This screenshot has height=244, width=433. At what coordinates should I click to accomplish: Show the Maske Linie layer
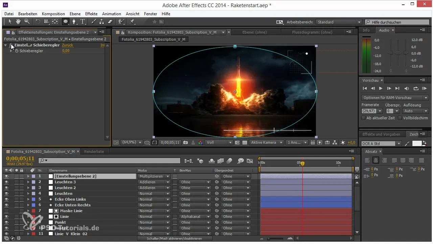click(6, 211)
